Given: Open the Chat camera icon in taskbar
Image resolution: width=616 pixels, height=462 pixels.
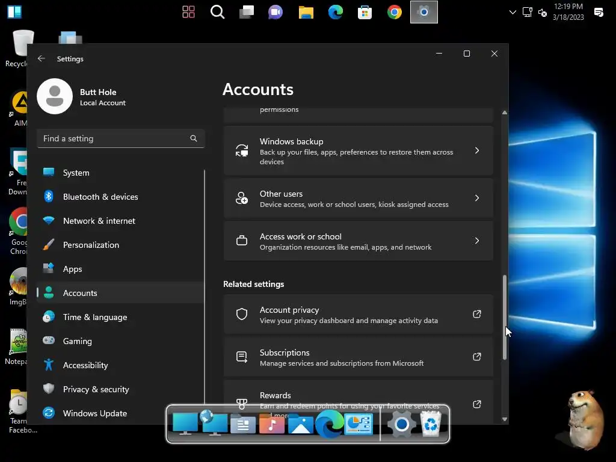Looking at the screenshot, I should pos(276,12).
